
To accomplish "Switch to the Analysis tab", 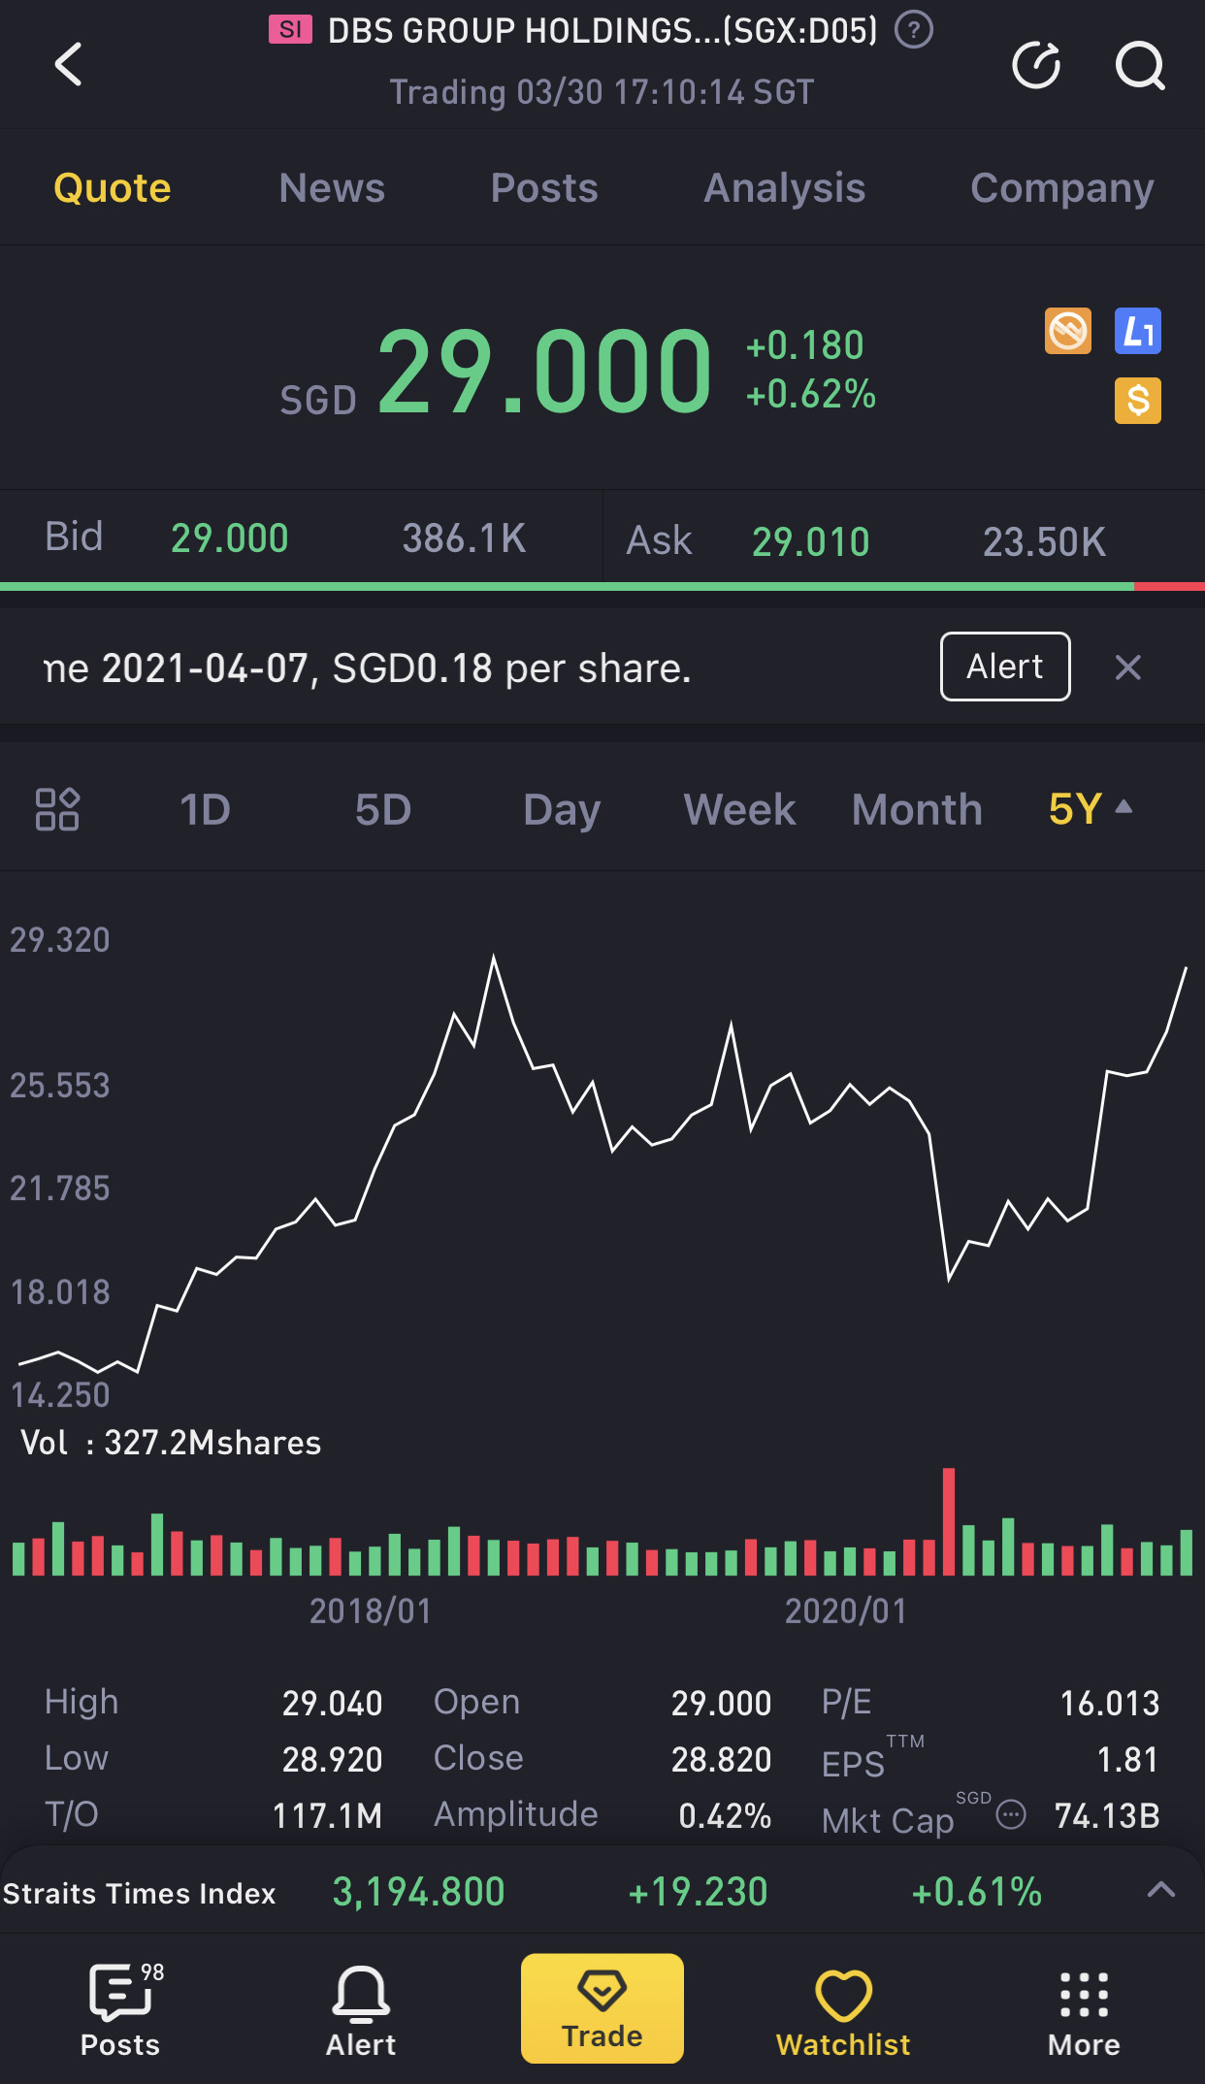I will coord(784,188).
